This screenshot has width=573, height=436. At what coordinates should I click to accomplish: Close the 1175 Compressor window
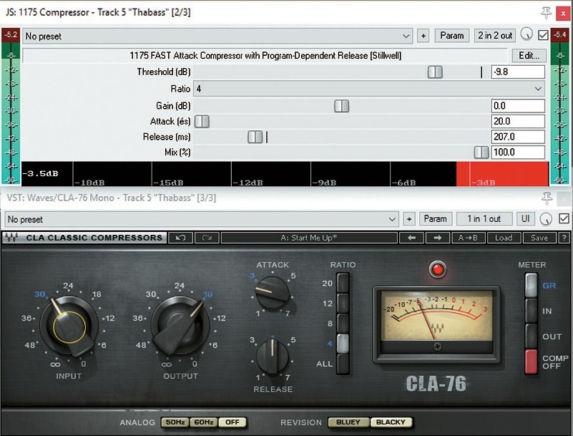[563, 14]
